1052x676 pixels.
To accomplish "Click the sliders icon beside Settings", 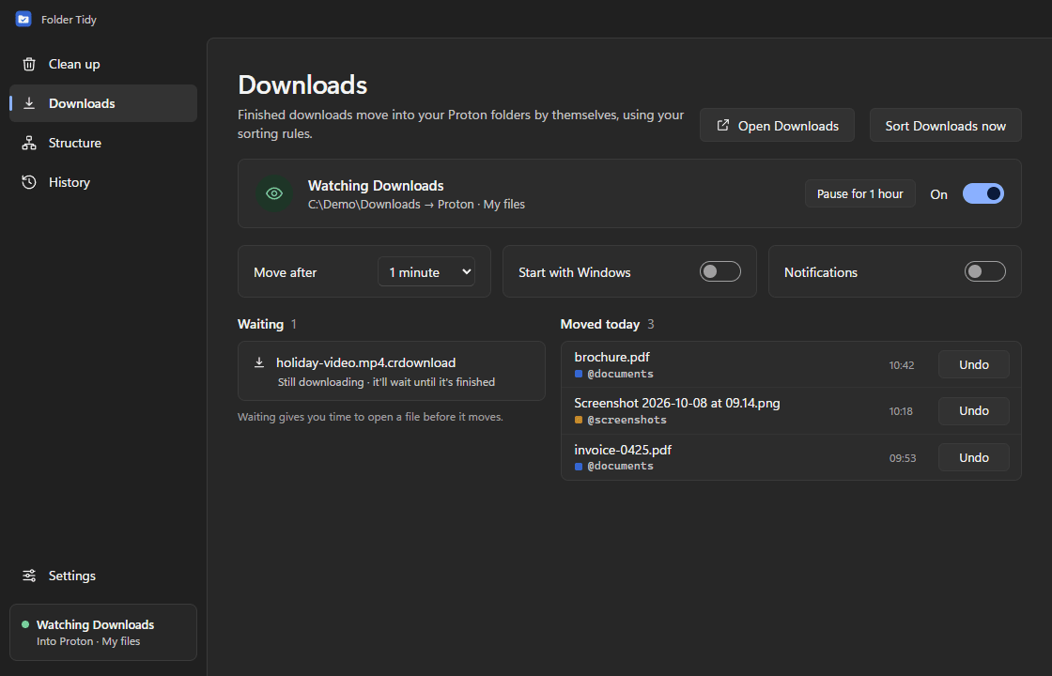I will pyautogui.click(x=29, y=576).
